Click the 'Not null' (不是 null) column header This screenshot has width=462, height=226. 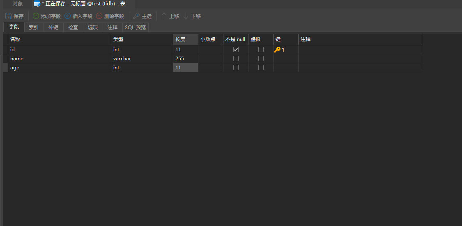click(x=236, y=39)
